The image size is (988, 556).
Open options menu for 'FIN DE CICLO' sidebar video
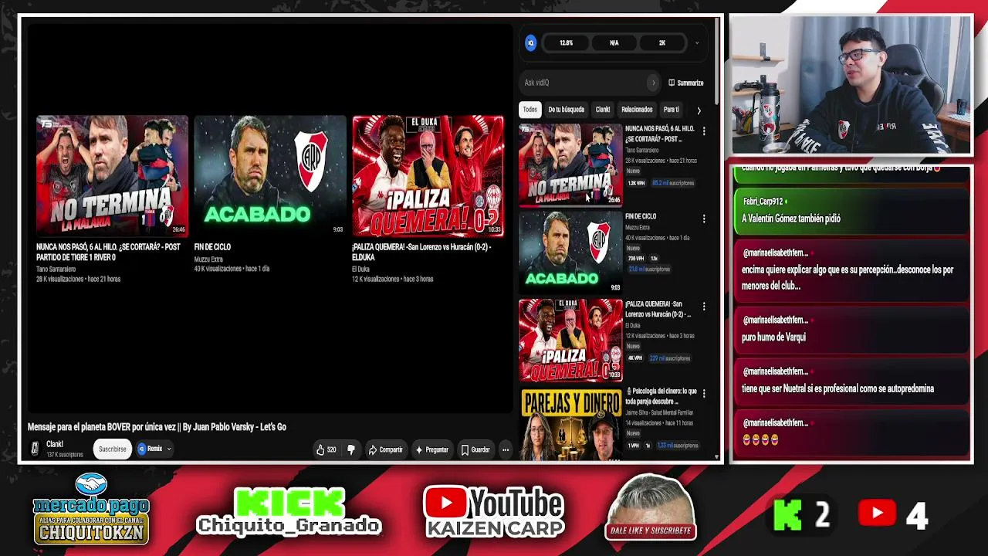[x=704, y=219]
